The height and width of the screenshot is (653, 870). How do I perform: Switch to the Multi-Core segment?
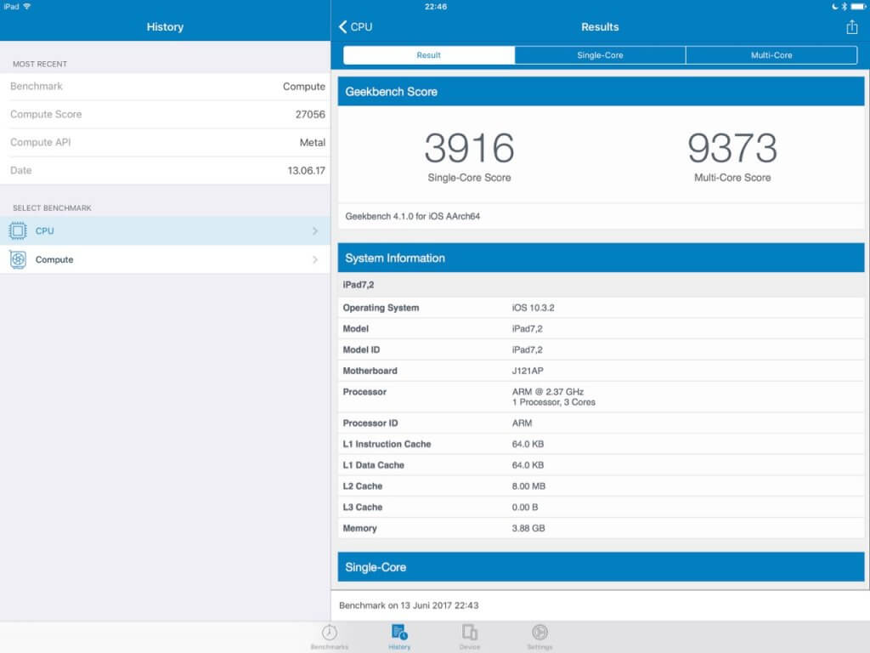pos(771,55)
